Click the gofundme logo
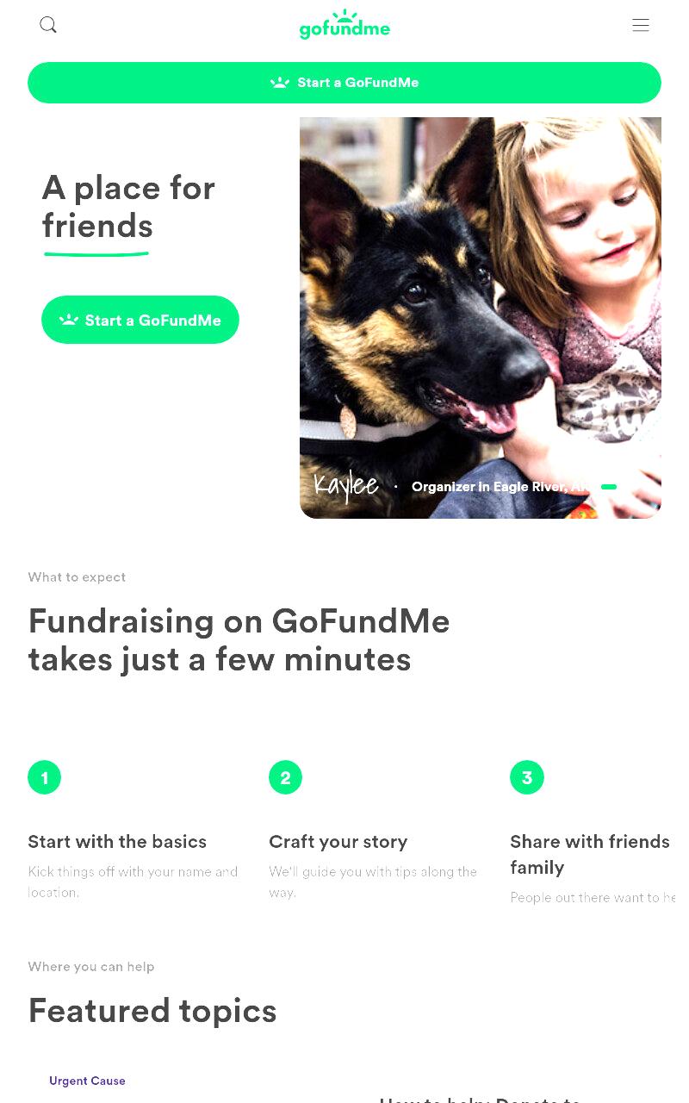Image resolution: width=689 pixels, height=1103 pixels. [344, 25]
